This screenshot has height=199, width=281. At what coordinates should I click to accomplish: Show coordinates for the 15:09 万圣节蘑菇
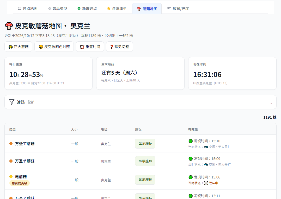(x=145, y=161)
